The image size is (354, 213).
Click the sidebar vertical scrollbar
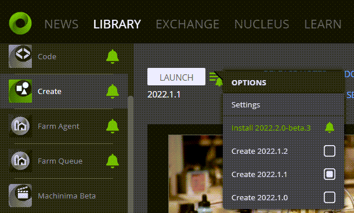click(x=131, y=154)
